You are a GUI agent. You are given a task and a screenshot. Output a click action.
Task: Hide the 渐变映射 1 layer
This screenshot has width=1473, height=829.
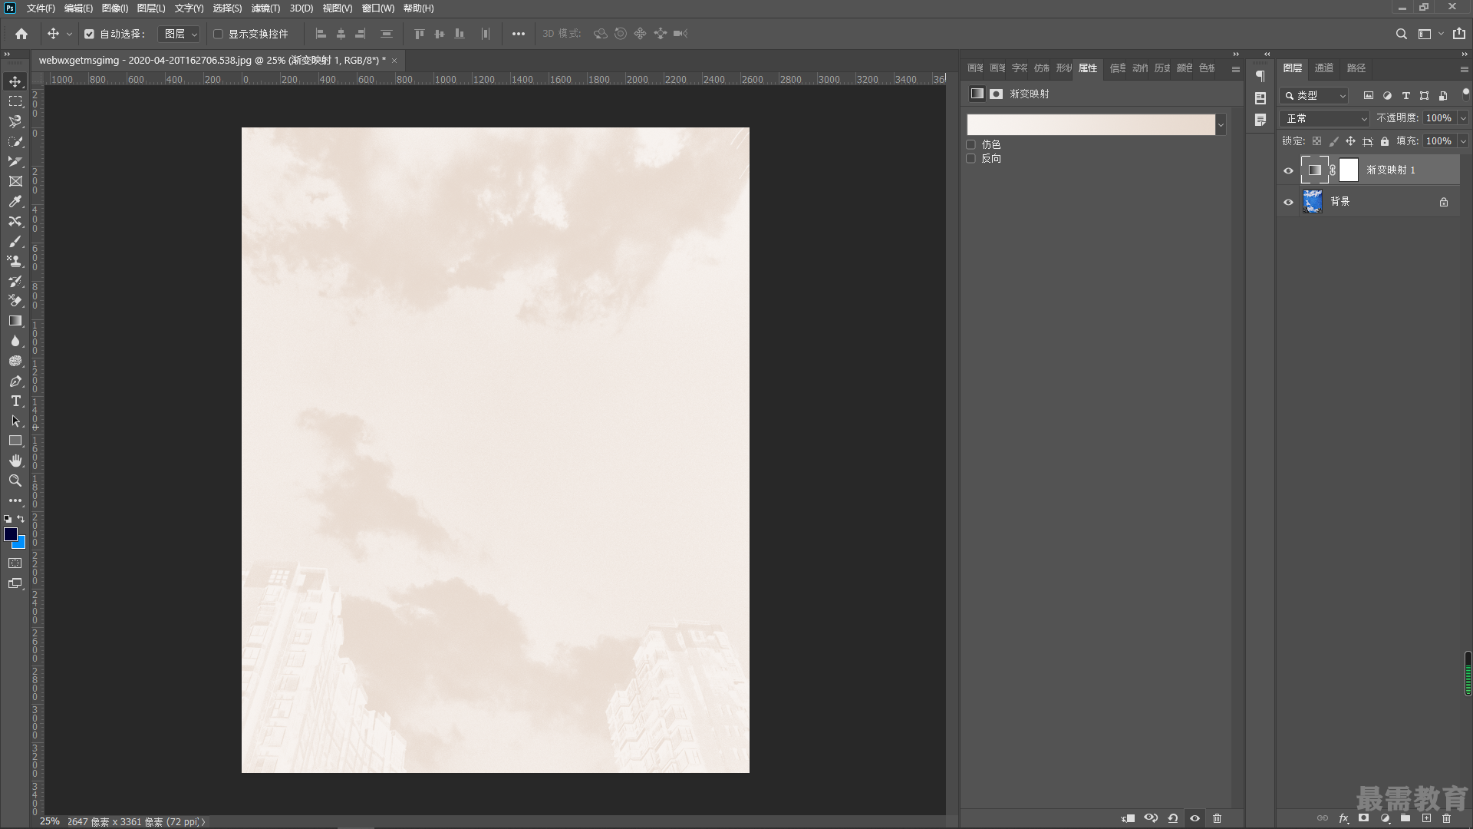[1288, 170]
